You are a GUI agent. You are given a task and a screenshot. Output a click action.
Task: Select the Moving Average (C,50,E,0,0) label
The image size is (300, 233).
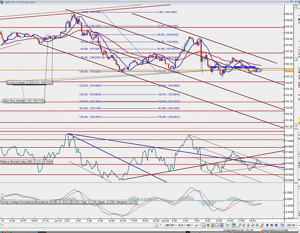29,82
